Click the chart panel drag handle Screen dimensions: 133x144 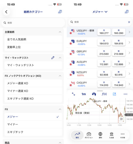pyautogui.click(x=100, y=91)
